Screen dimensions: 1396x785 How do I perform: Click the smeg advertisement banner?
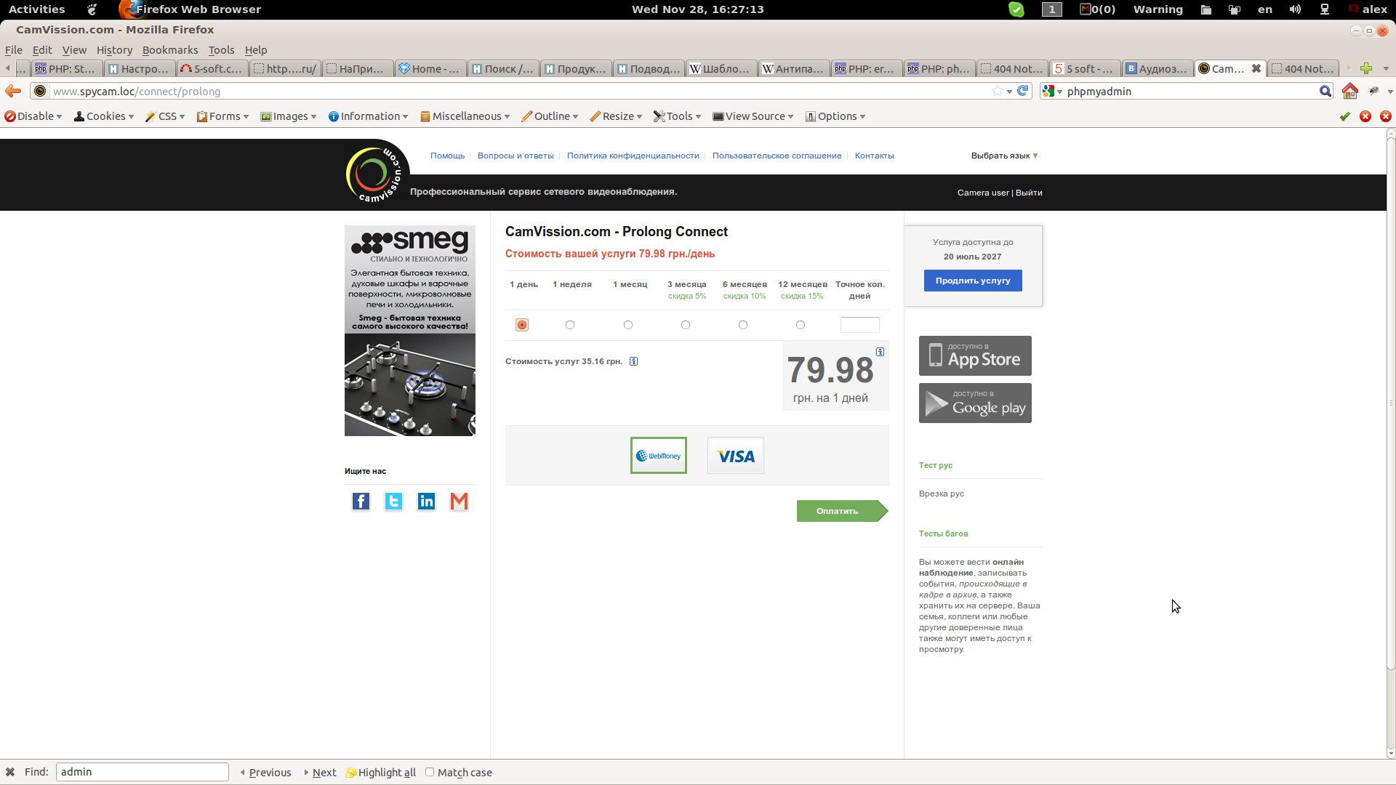[410, 331]
